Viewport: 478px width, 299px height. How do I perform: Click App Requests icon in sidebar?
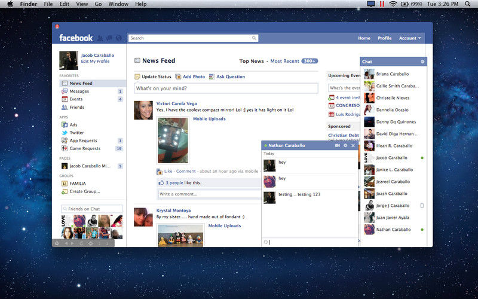click(65, 141)
